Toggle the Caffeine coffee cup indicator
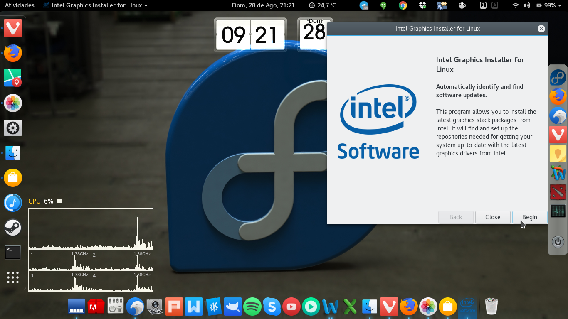The height and width of the screenshot is (319, 568). [462, 5]
